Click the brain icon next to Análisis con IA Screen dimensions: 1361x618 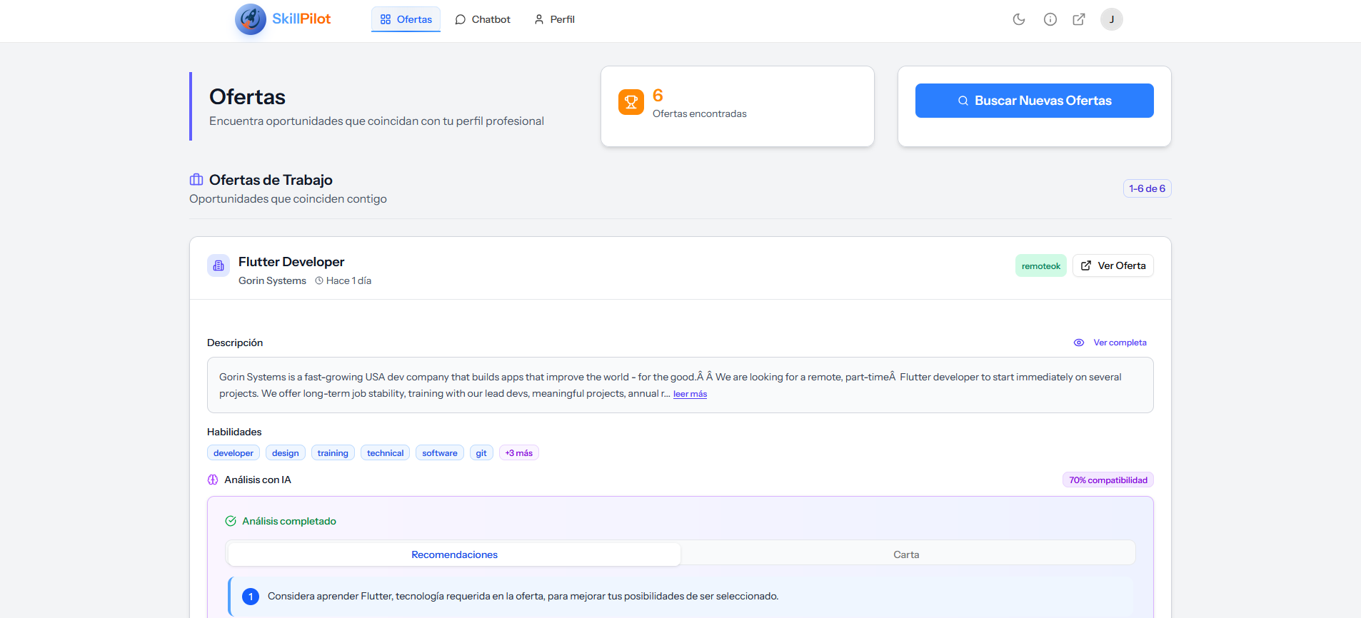point(213,480)
